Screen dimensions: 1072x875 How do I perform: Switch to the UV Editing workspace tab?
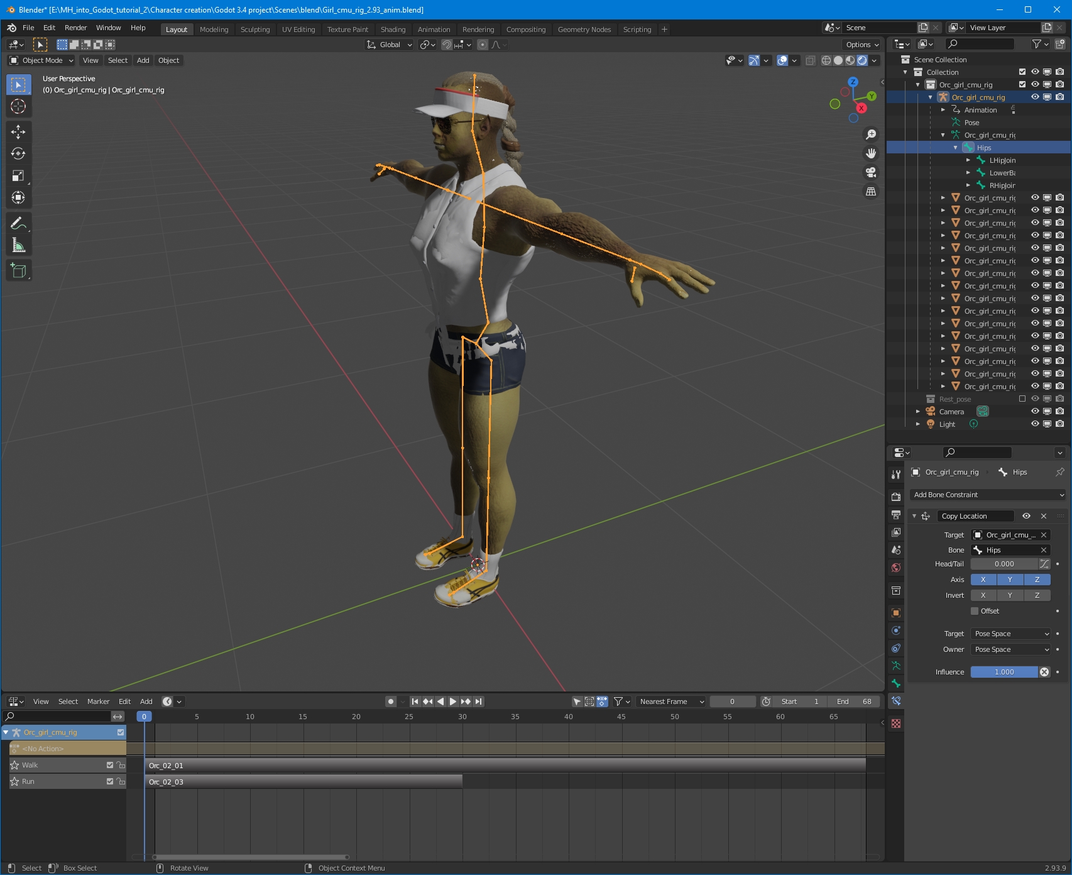pos(298,30)
